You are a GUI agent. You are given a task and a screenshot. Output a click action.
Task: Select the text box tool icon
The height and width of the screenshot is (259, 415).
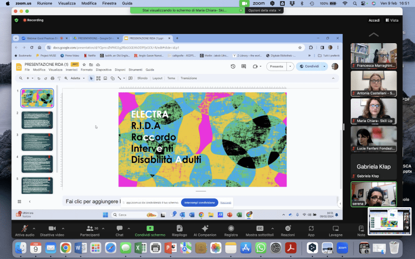(x=98, y=78)
